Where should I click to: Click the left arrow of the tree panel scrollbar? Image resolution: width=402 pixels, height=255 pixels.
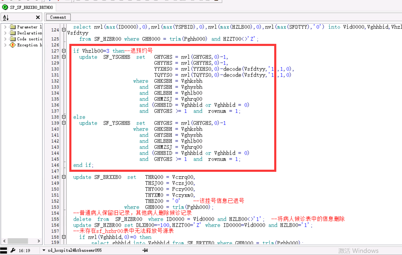click(4, 241)
